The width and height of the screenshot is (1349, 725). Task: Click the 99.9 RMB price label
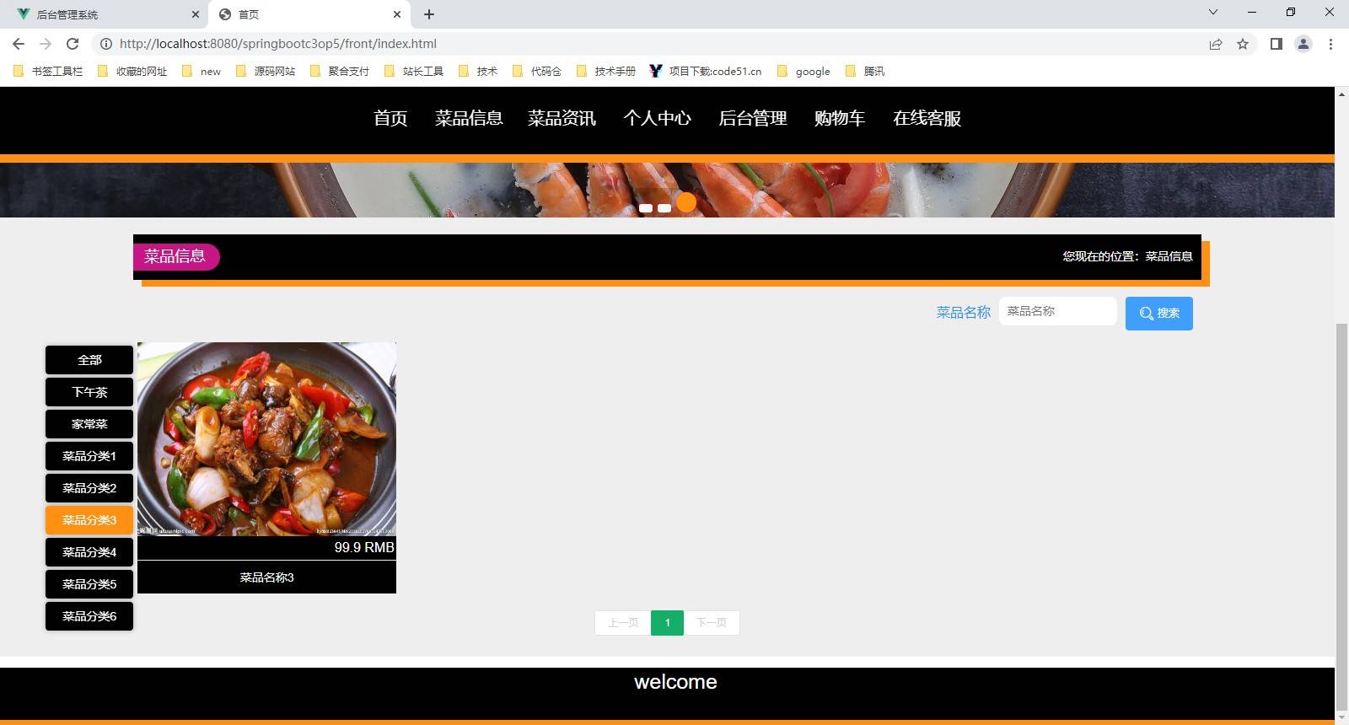coord(364,548)
